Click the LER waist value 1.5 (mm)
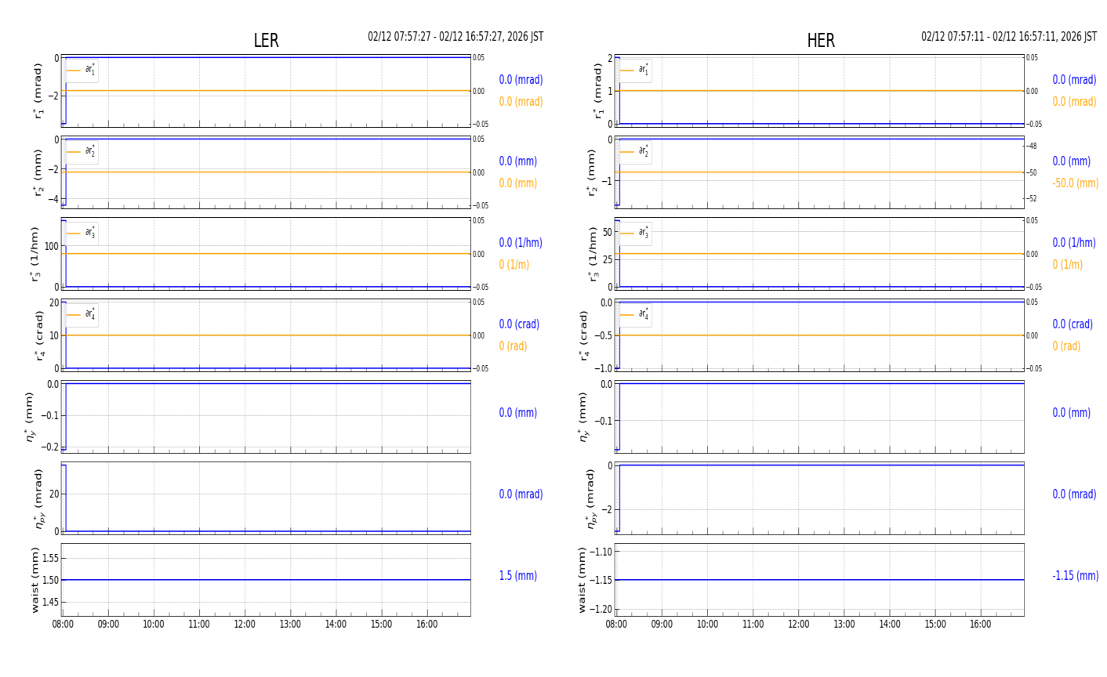The height and width of the screenshot is (677, 1107). [x=518, y=576]
